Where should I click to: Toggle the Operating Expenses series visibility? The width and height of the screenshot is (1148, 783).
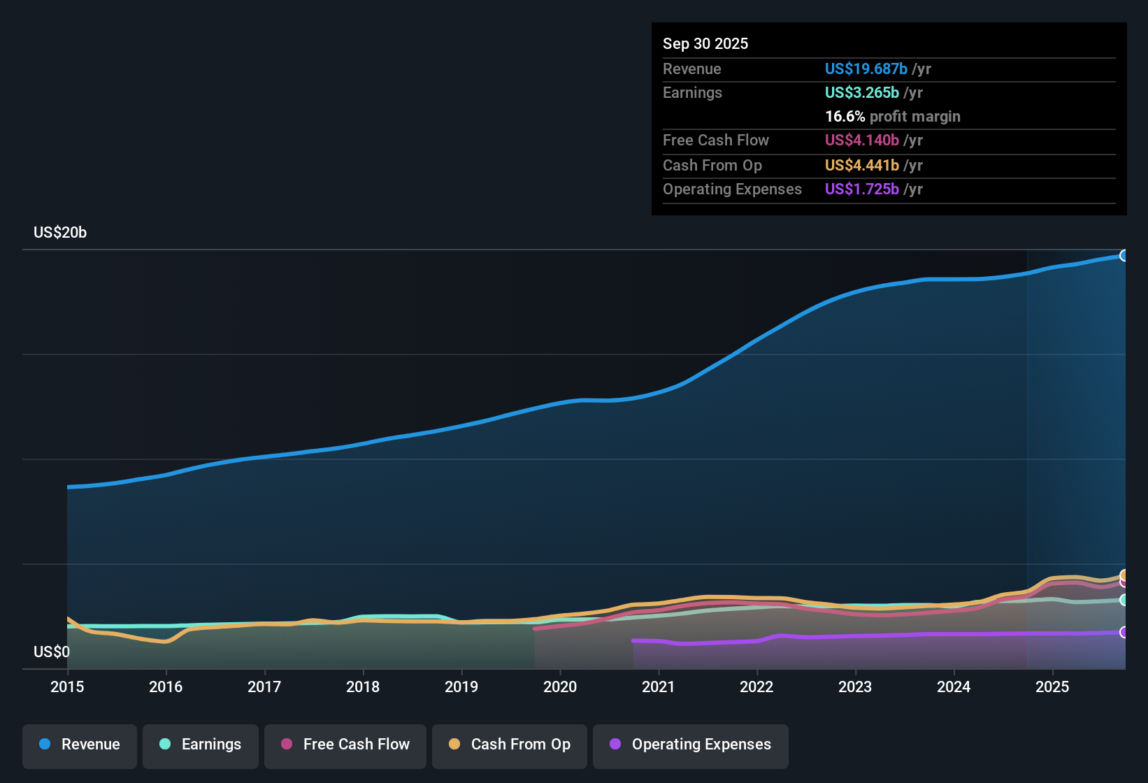[690, 745]
